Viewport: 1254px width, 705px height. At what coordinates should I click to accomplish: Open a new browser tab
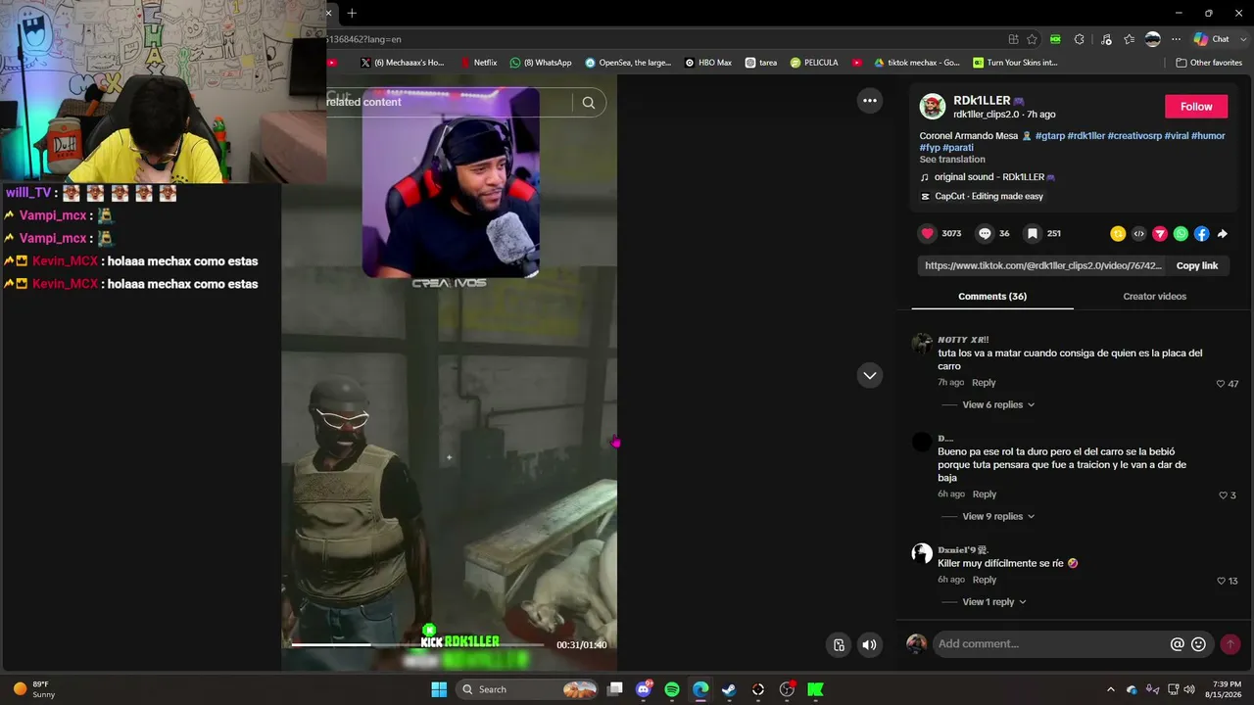pos(352,13)
